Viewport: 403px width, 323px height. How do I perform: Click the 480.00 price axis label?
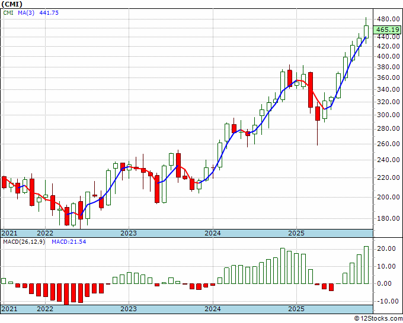pyautogui.click(x=388, y=19)
